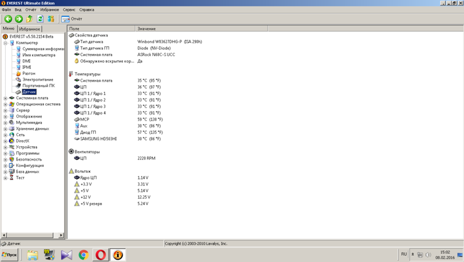Switch to the Меню tab

[x=9, y=28]
